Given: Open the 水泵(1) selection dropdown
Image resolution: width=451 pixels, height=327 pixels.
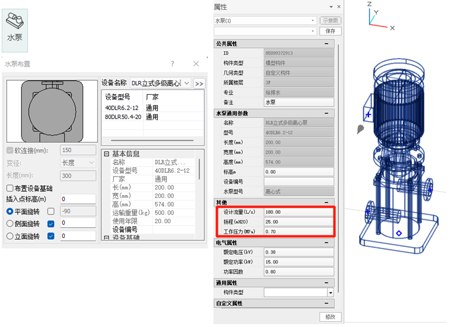Looking at the screenshot, I should (x=313, y=21).
